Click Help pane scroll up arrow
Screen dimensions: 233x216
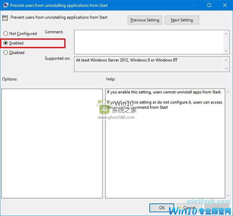228,92
